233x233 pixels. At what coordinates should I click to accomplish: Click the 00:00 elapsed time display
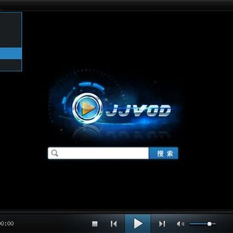coord(7,223)
